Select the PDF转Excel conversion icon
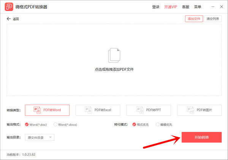Screen dimensions: 228x160 pos(88,110)
